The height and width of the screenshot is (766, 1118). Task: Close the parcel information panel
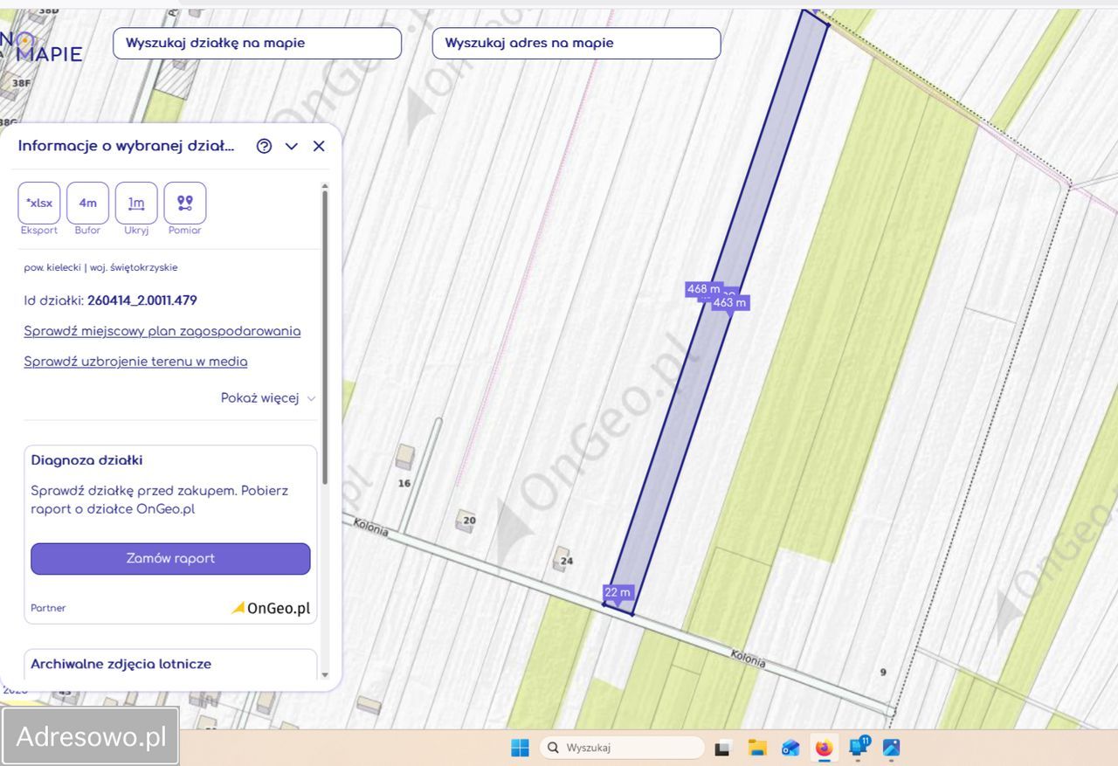coord(319,146)
